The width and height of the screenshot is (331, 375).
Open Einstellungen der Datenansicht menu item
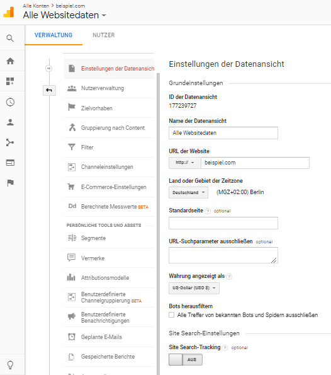point(109,69)
